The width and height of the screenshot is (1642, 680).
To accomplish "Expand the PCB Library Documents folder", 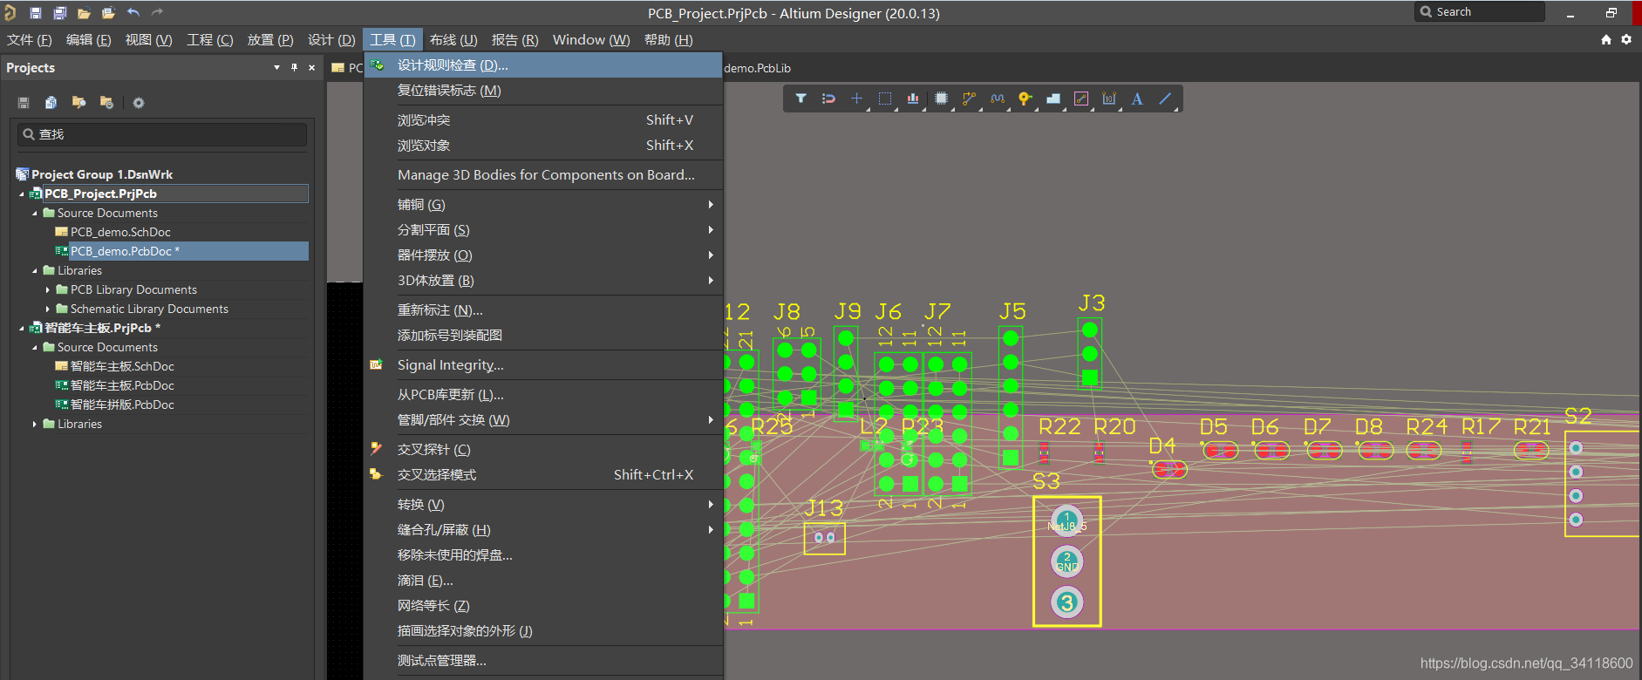I will [x=48, y=289].
